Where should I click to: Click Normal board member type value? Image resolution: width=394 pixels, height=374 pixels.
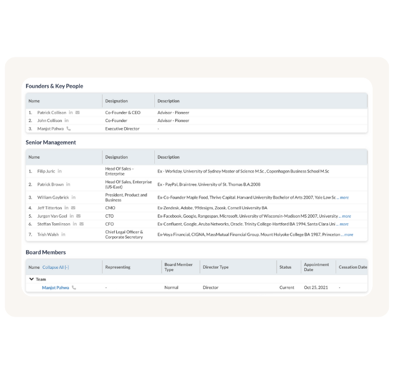click(x=171, y=287)
